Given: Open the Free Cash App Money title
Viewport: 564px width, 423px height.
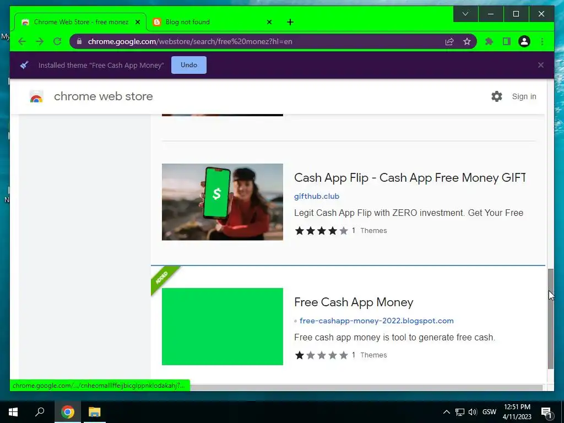Looking at the screenshot, I should click(354, 302).
